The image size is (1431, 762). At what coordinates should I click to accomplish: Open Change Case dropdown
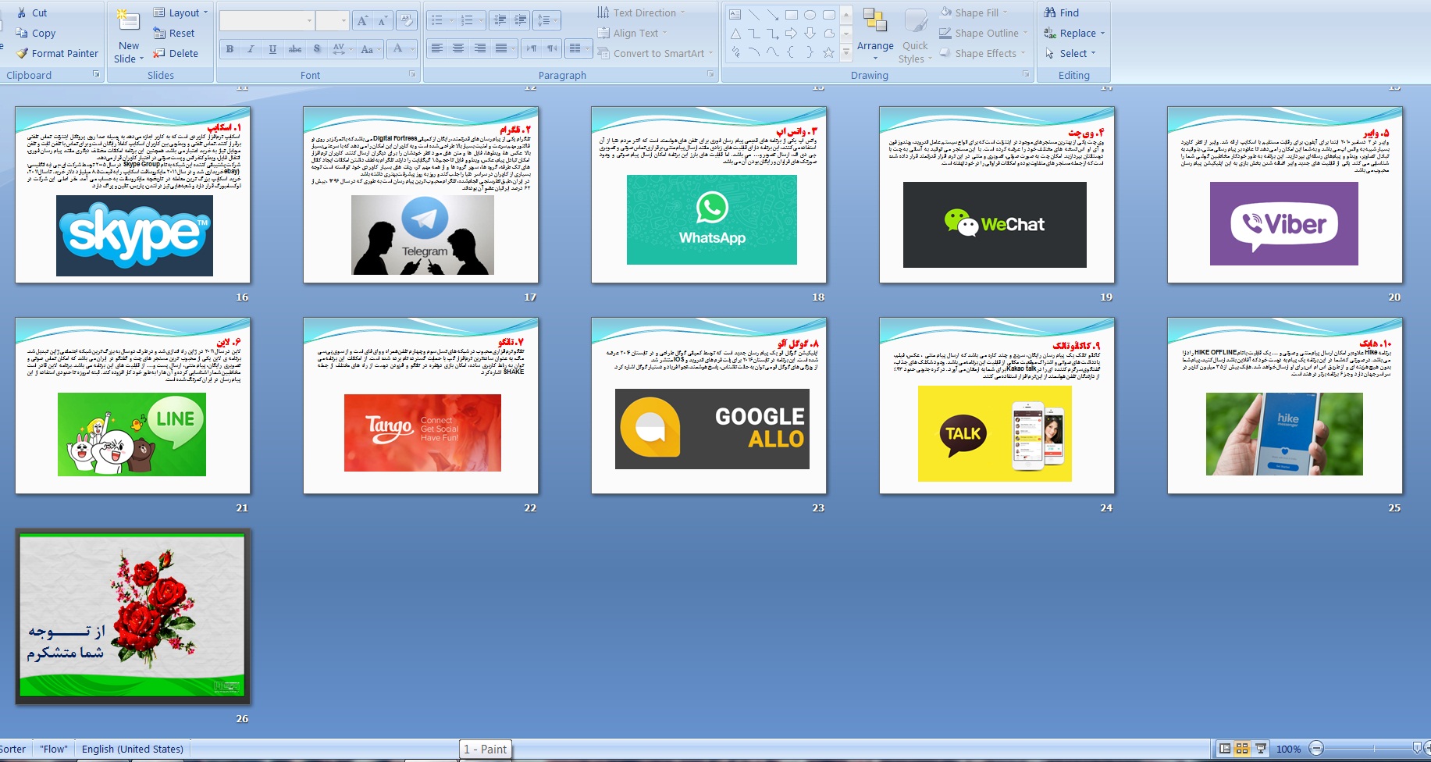(369, 48)
